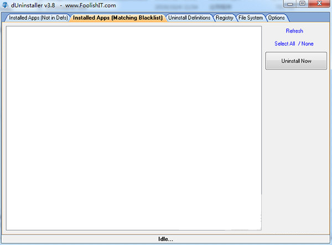332x245 pixels.
Task: Click the dUninstaller app icon in title bar
Action: tap(5, 5)
